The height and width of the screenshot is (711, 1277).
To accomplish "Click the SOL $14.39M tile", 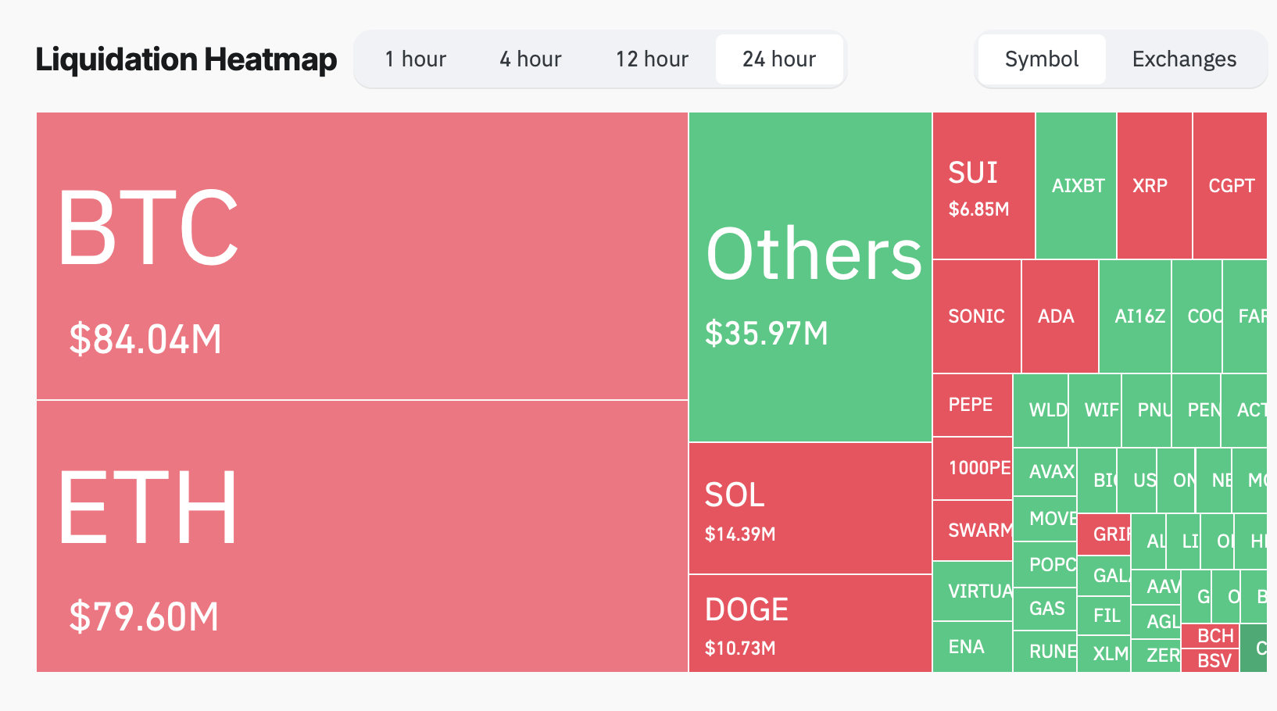I will [810, 509].
